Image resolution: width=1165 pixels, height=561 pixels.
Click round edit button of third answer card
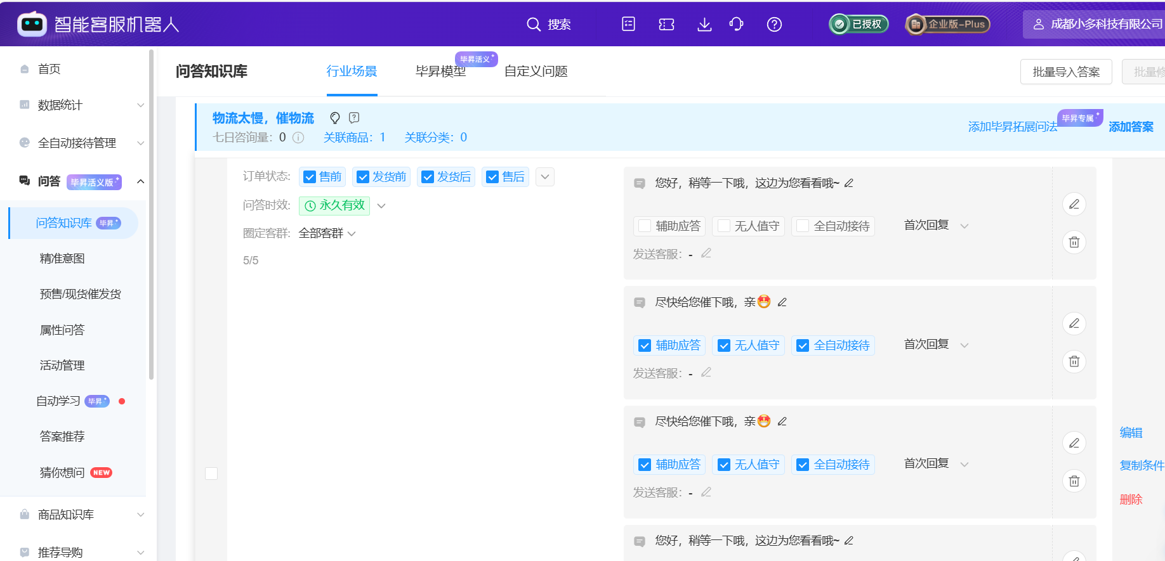[x=1074, y=443]
